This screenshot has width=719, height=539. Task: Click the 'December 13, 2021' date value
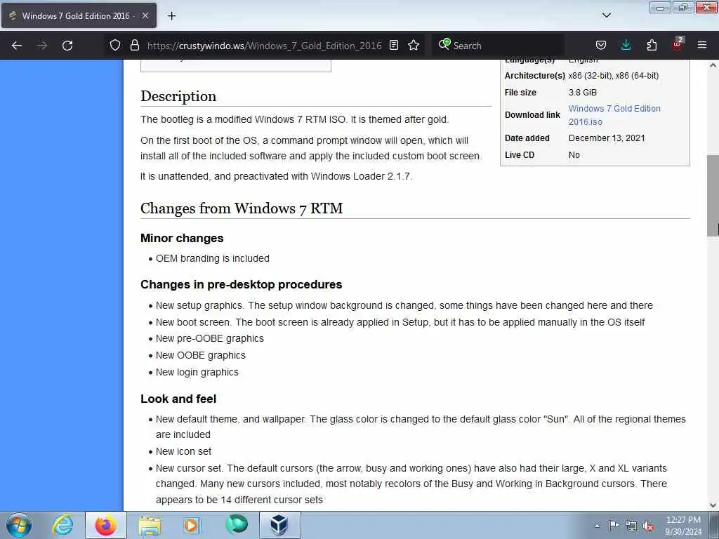(607, 138)
